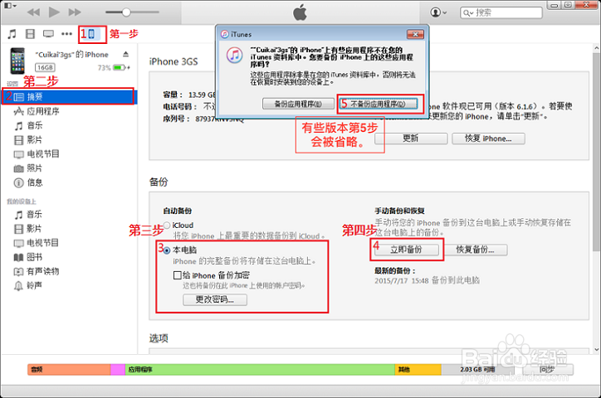Open the account user icon menu
The image size is (601, 398).
(x=438, y=12)
